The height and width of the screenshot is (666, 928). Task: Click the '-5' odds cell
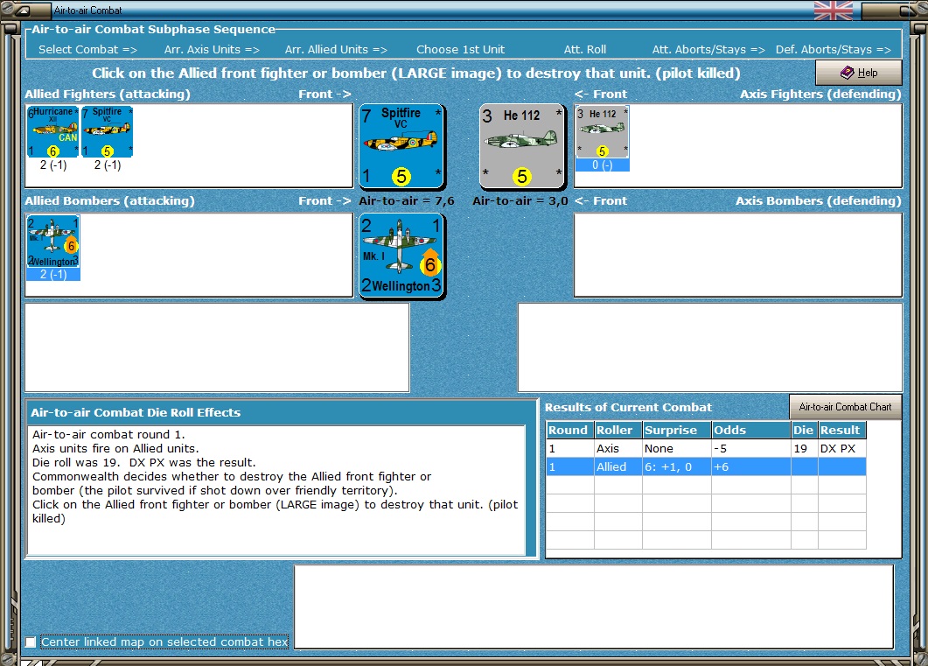tap(751, 448)
